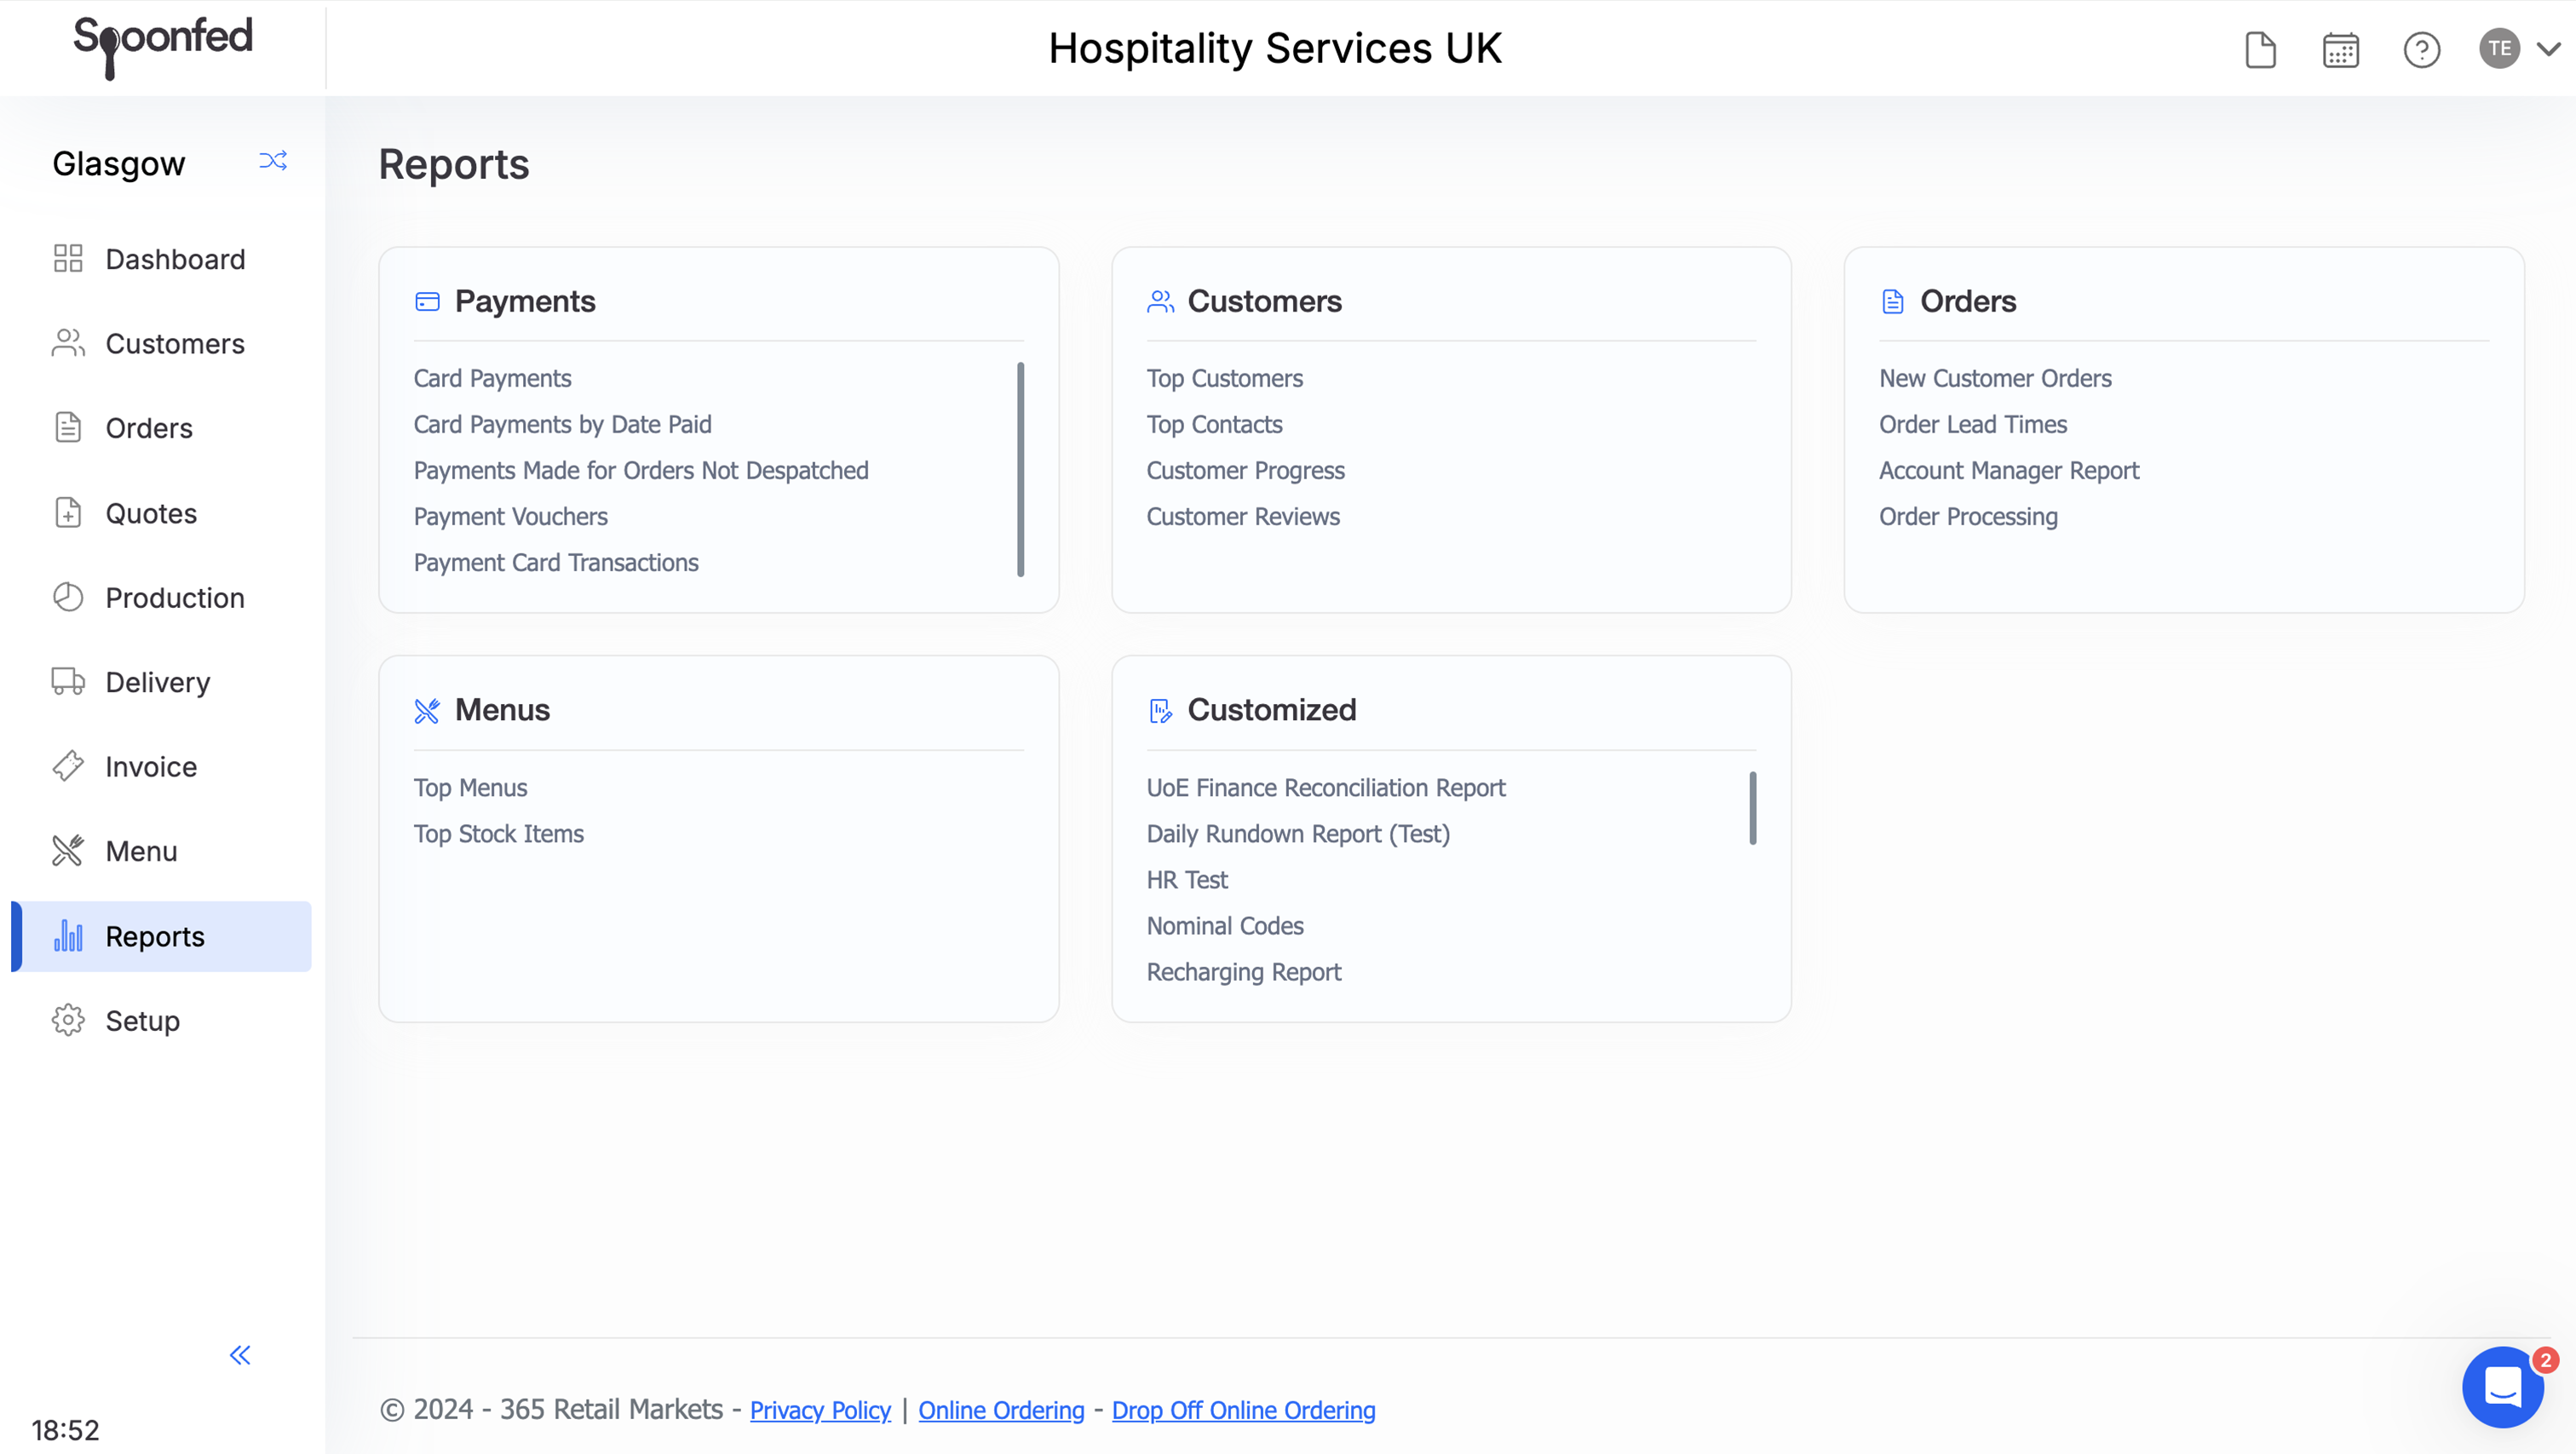This screenshot has height=1454, width=2576.
Task: Open Order Processing report
Action: [x=1968, y=516]
